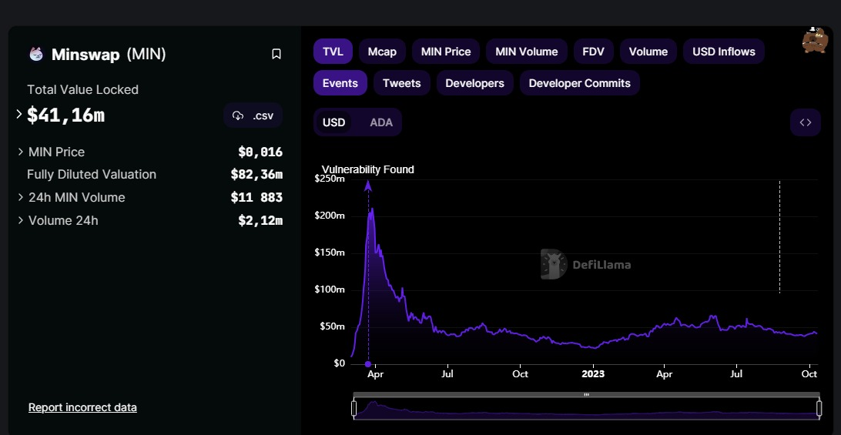Enable the MIN Volume chart series

point(526,52)
